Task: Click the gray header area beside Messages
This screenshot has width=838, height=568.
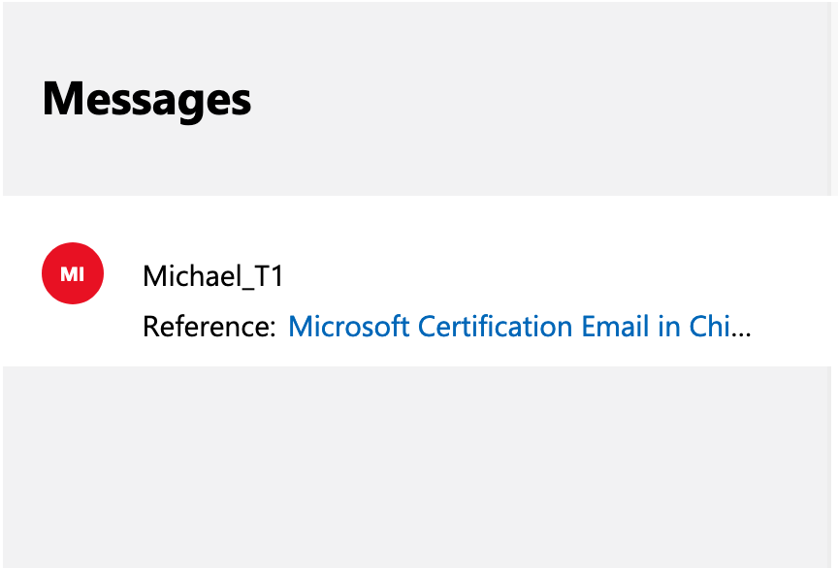Action: [x=540, y=101]
